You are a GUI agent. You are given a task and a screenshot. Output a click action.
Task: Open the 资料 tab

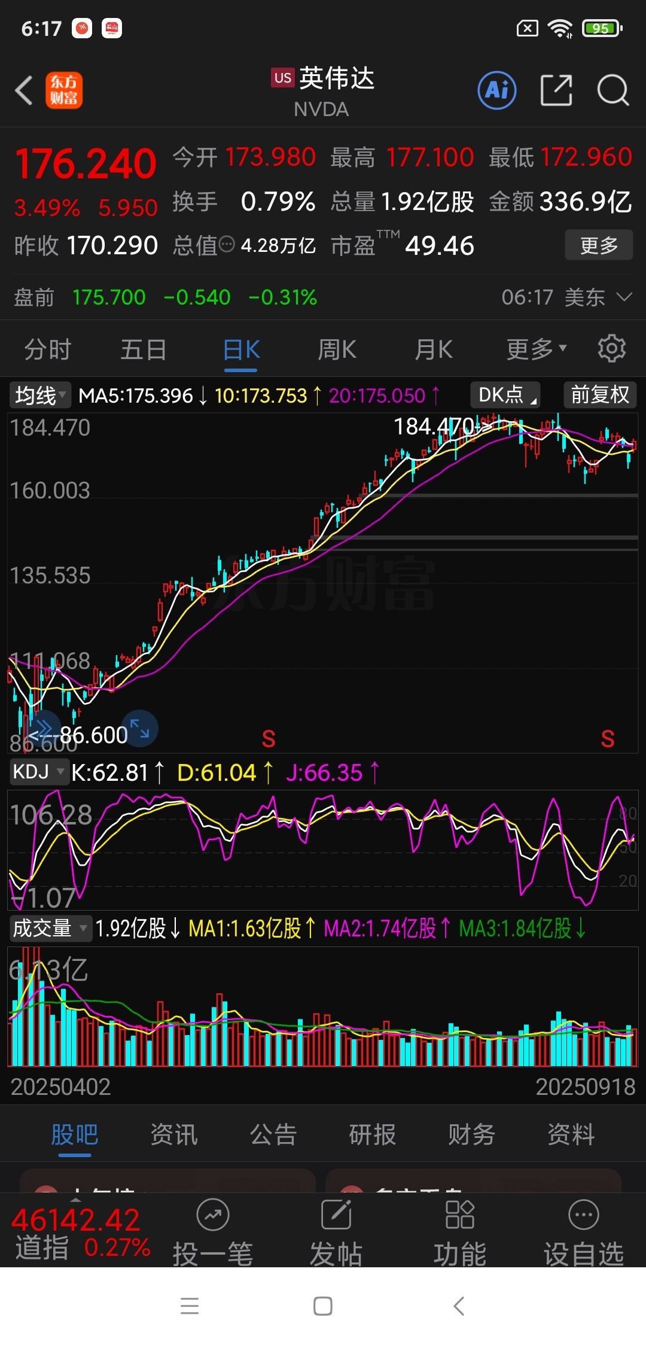[x=571, y=1134]
